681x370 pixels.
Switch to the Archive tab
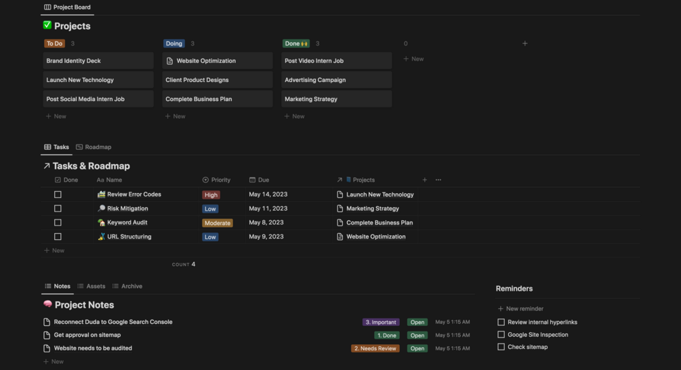tap(127, 286)
